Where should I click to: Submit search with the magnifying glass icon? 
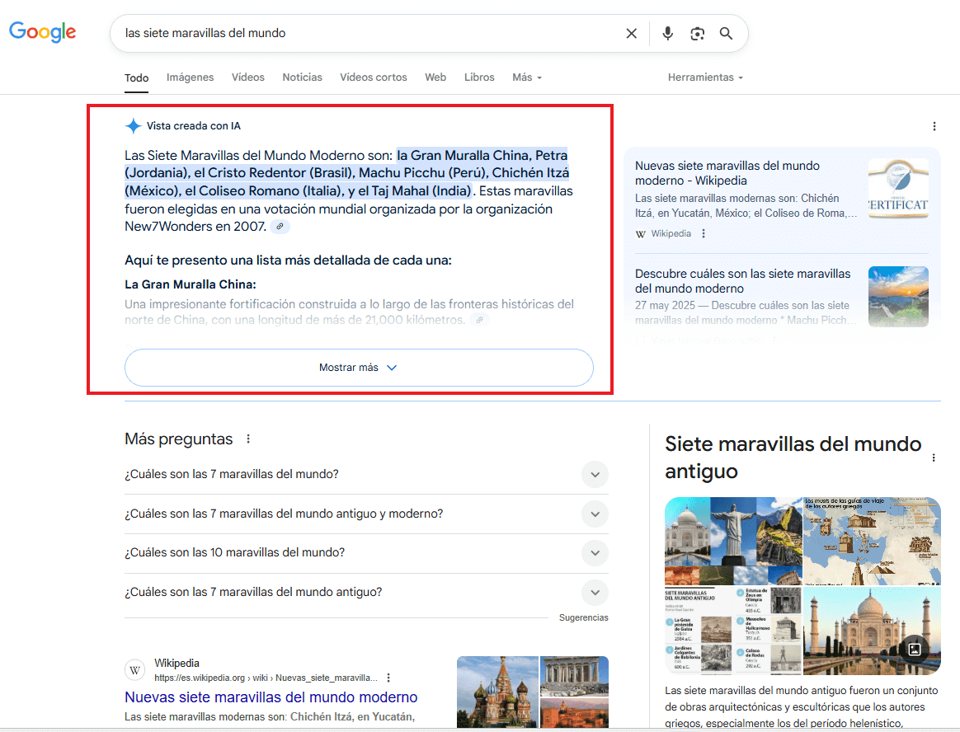726,33
